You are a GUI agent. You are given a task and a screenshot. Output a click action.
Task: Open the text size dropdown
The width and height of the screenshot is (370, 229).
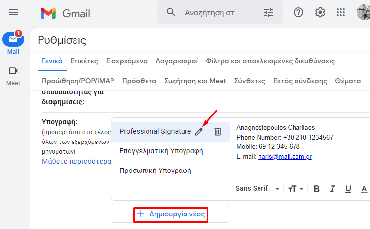(296, 189)
